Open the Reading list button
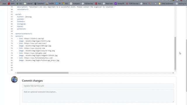The image size is (187, 105). coord(181,3)
